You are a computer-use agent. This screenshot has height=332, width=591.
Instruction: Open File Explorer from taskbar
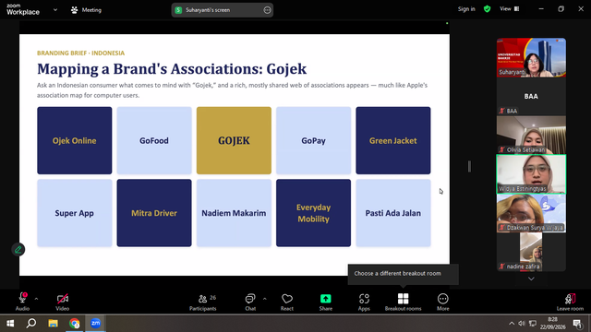point(53,324)
